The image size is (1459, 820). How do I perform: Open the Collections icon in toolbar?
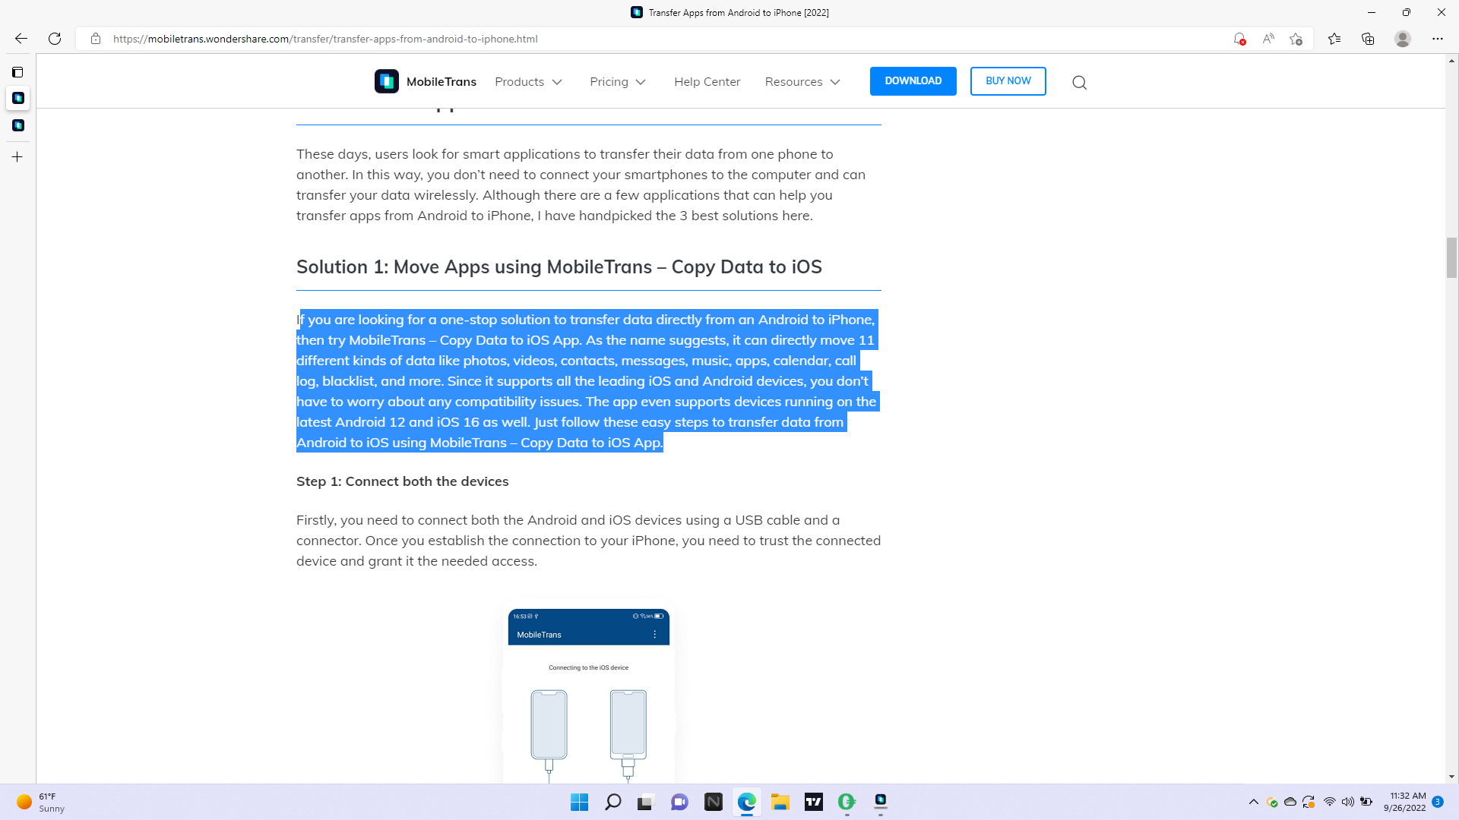1368,39
